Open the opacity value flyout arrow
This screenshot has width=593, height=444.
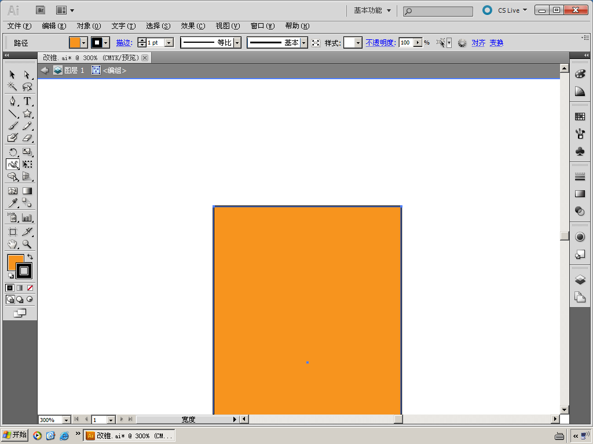418,43
